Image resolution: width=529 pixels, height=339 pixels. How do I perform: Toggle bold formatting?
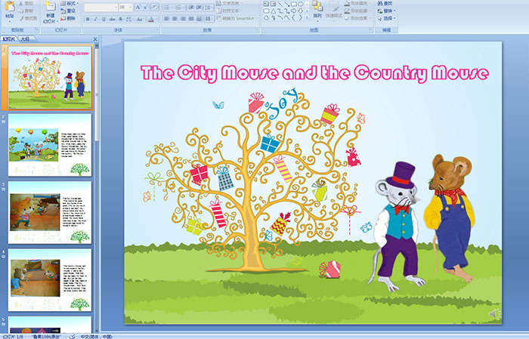88,19
